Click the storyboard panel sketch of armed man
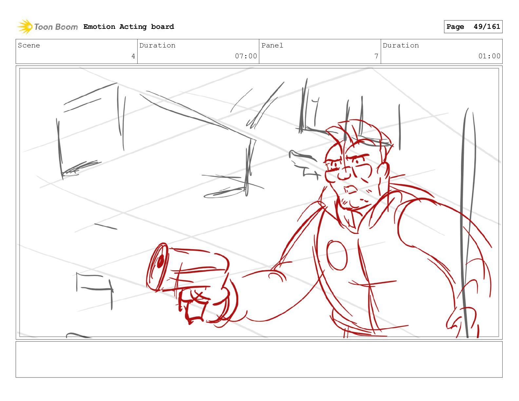 259,202
